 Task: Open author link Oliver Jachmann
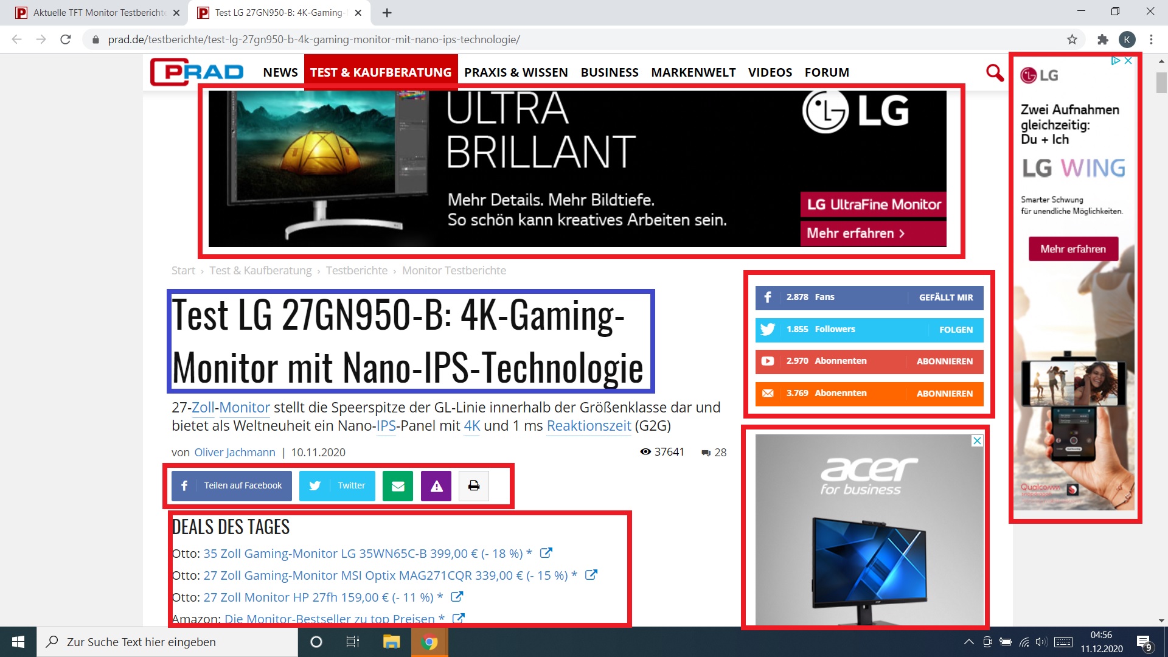pos(235,452)
